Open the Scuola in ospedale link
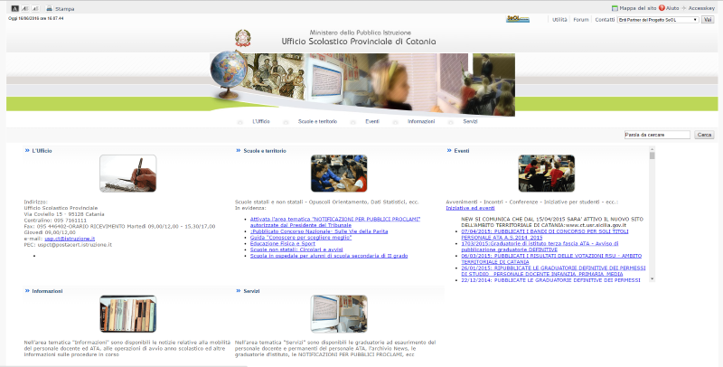723x367 pixels. [329, 256]
